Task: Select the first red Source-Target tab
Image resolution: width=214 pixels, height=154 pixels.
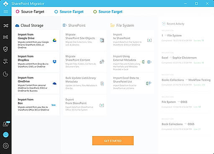Action: [30, 12]
